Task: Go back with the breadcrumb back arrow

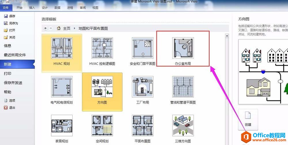Action: (46, 28)
